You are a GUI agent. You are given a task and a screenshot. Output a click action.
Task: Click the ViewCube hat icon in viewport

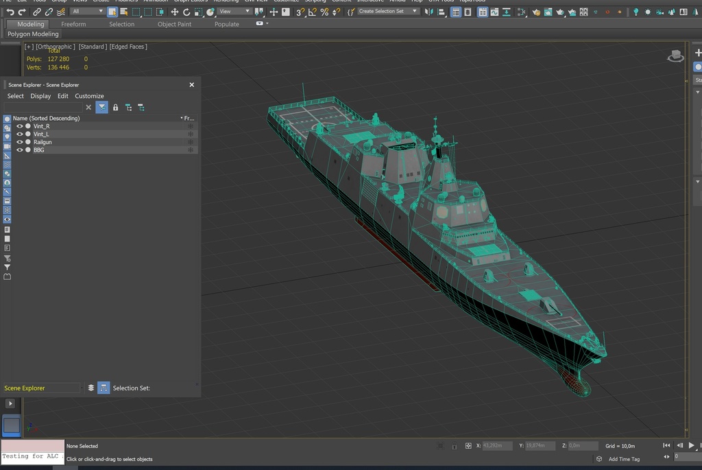click(676, 56)
